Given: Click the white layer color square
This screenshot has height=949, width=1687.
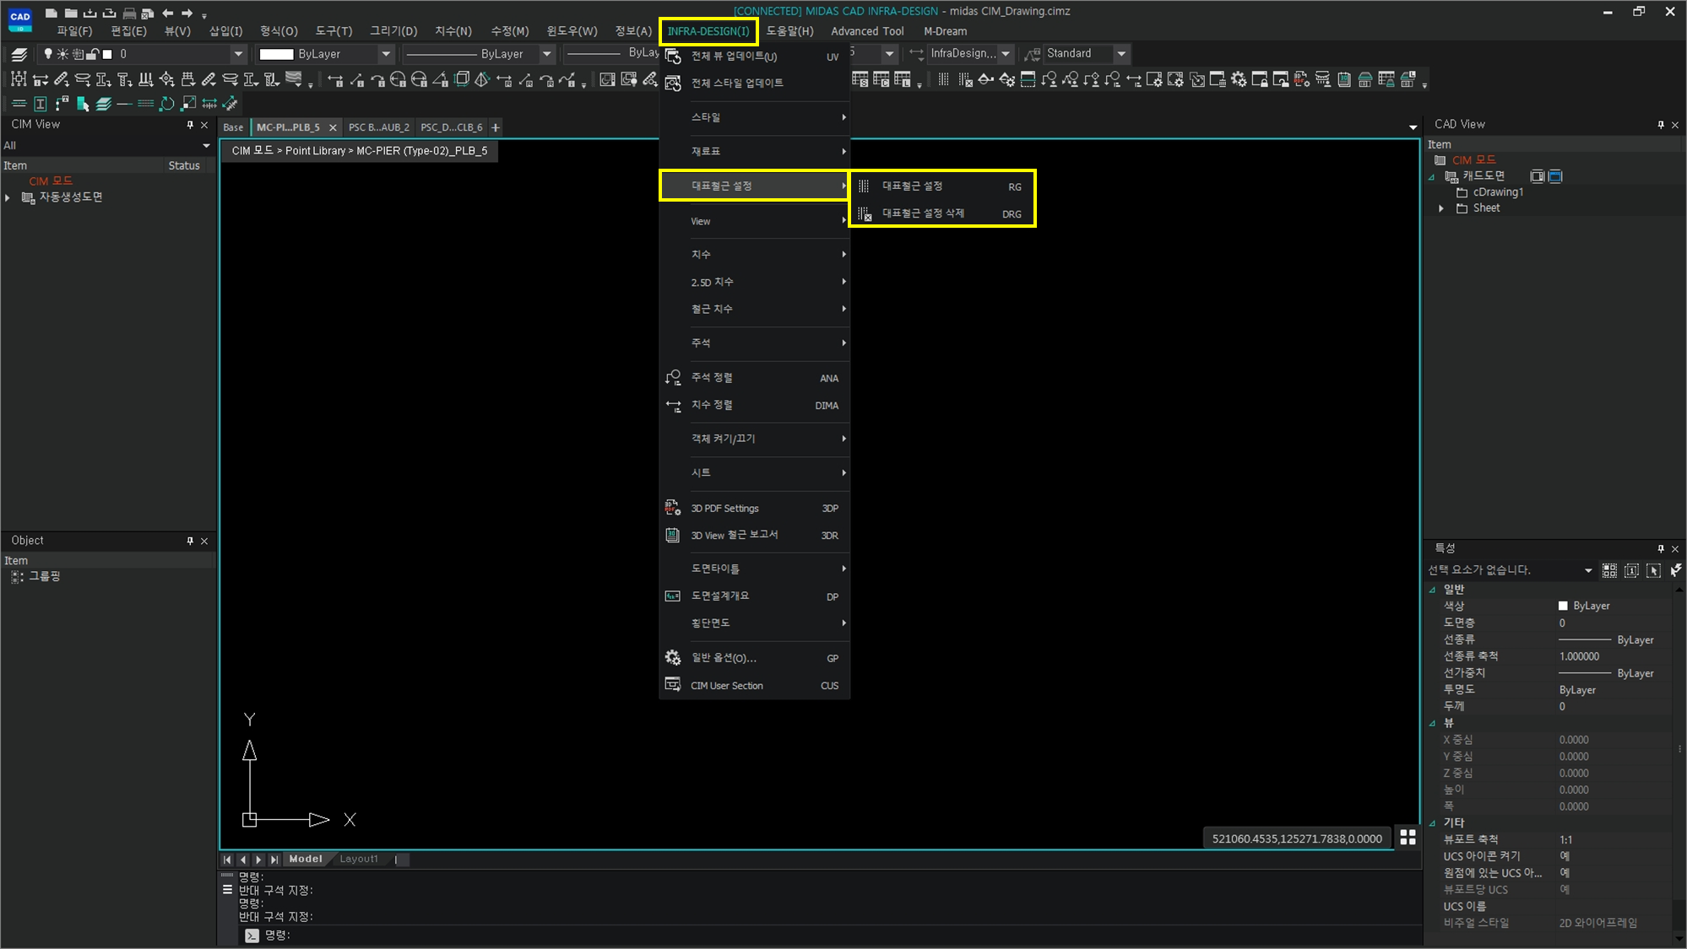Looking at the screenshot, I should [107, 54].
